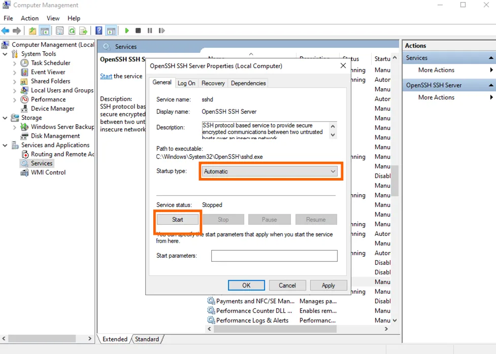Open More Actions under Services
Viewport: 496px width, 354px height.
click(x=436, y=70)
